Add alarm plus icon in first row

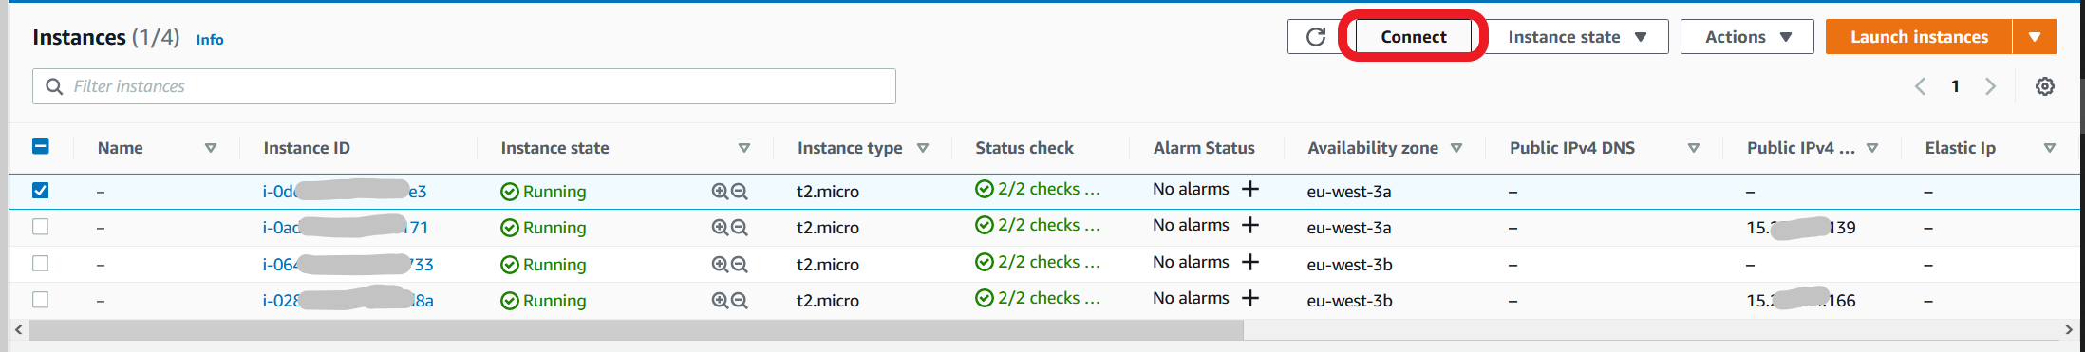pyautogui.click(x=1250, y=189)
